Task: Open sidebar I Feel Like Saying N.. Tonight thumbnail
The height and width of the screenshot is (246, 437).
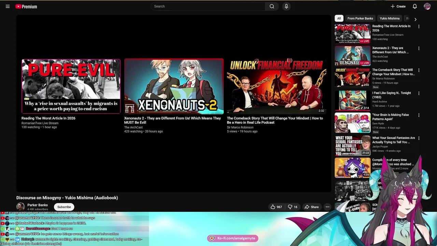Action: [352, 100]
